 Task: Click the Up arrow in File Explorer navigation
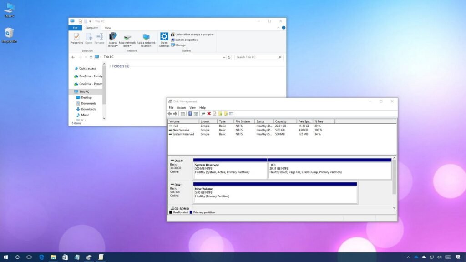coord(91,57)
